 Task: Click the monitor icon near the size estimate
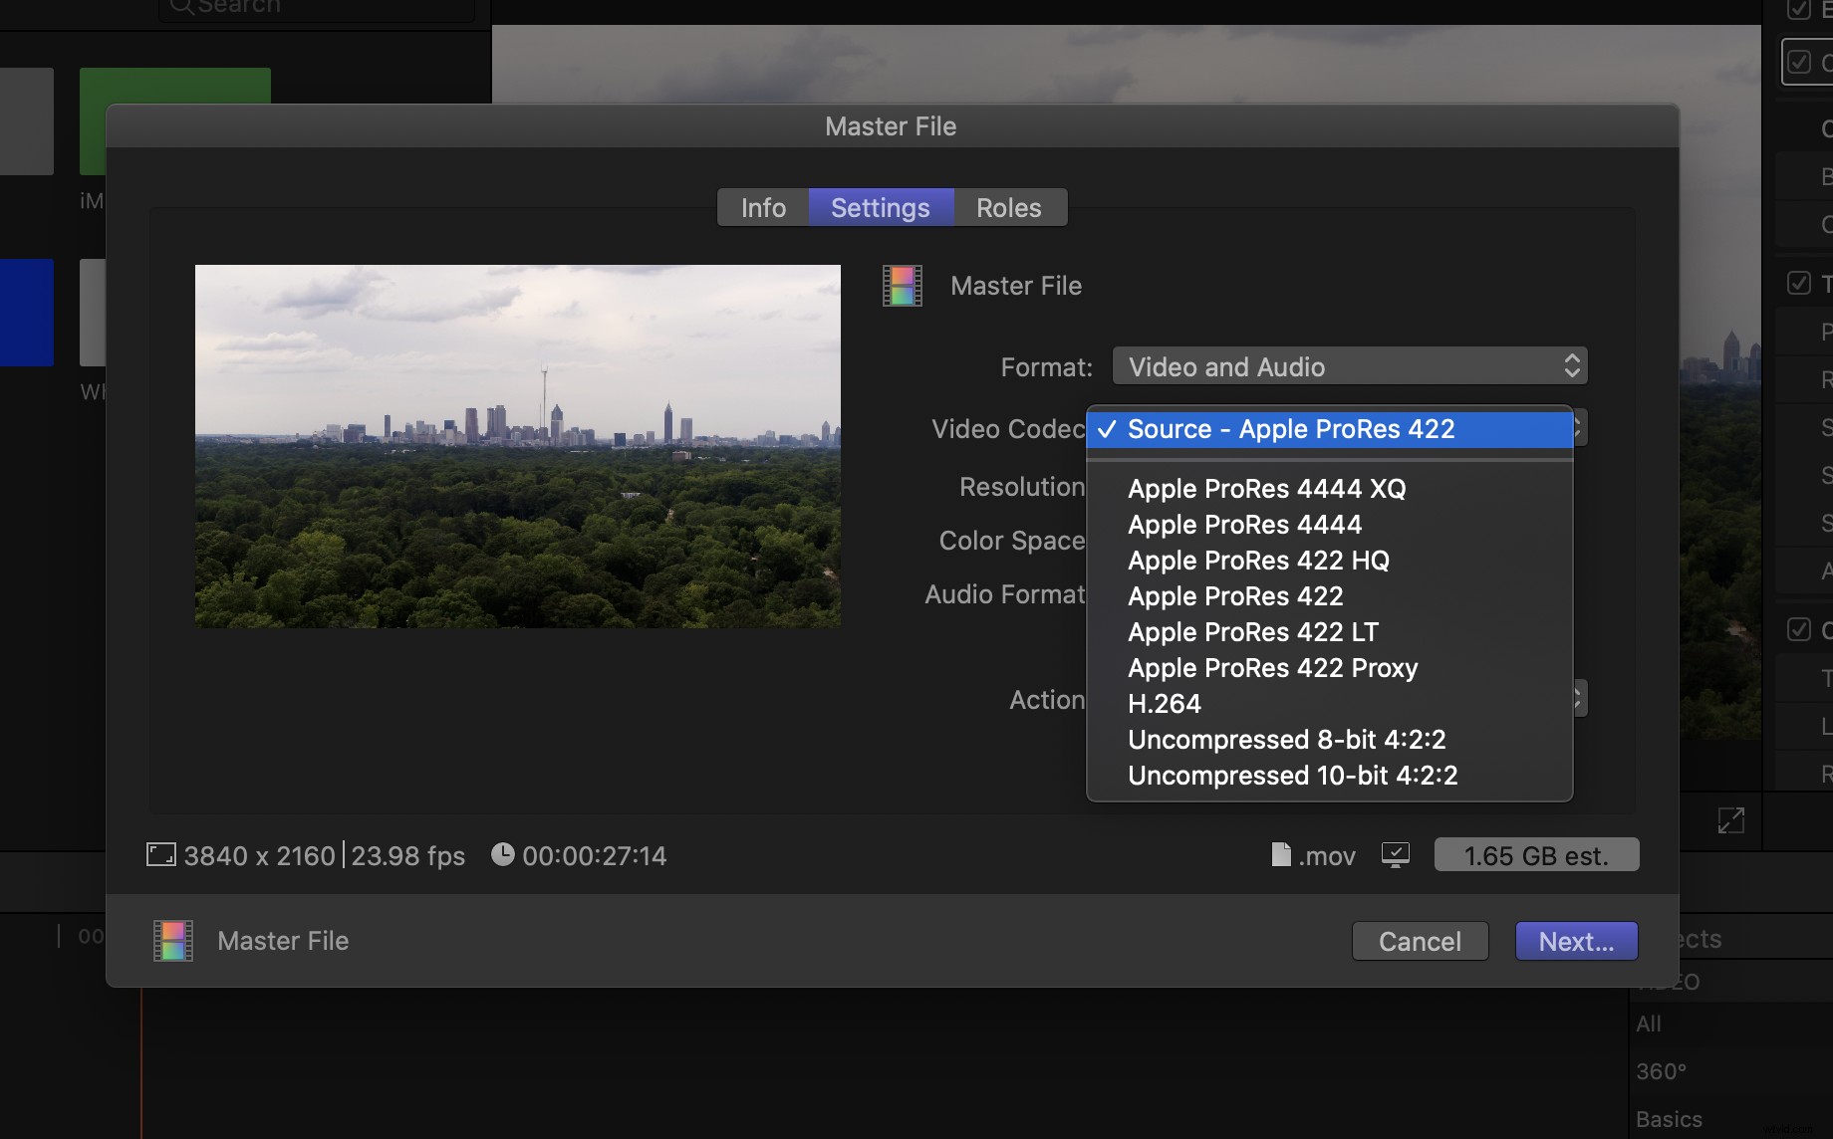tap(1397, 854)
